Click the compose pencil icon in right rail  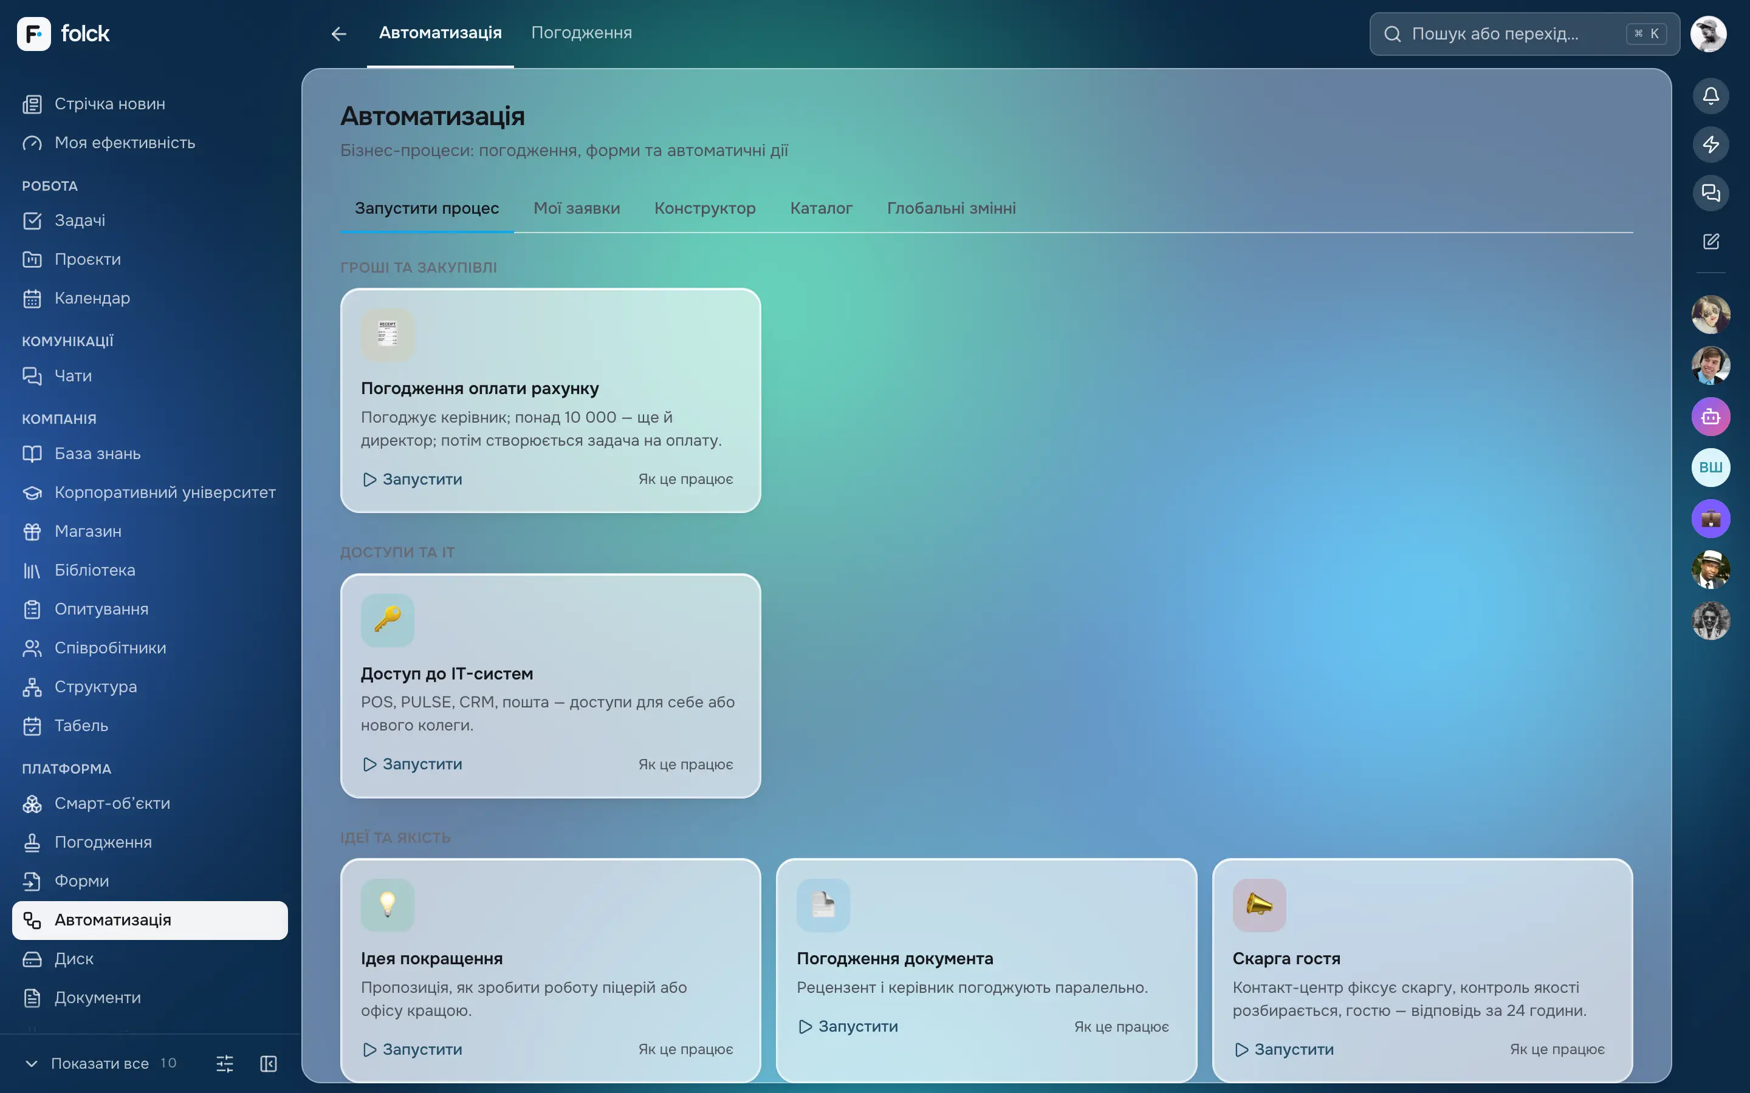pyautogui.click(x=1711, y=242)
